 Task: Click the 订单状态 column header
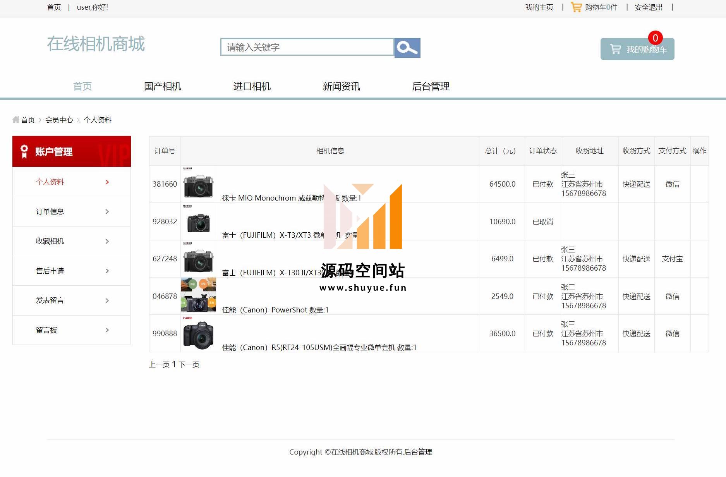[543, 151]
